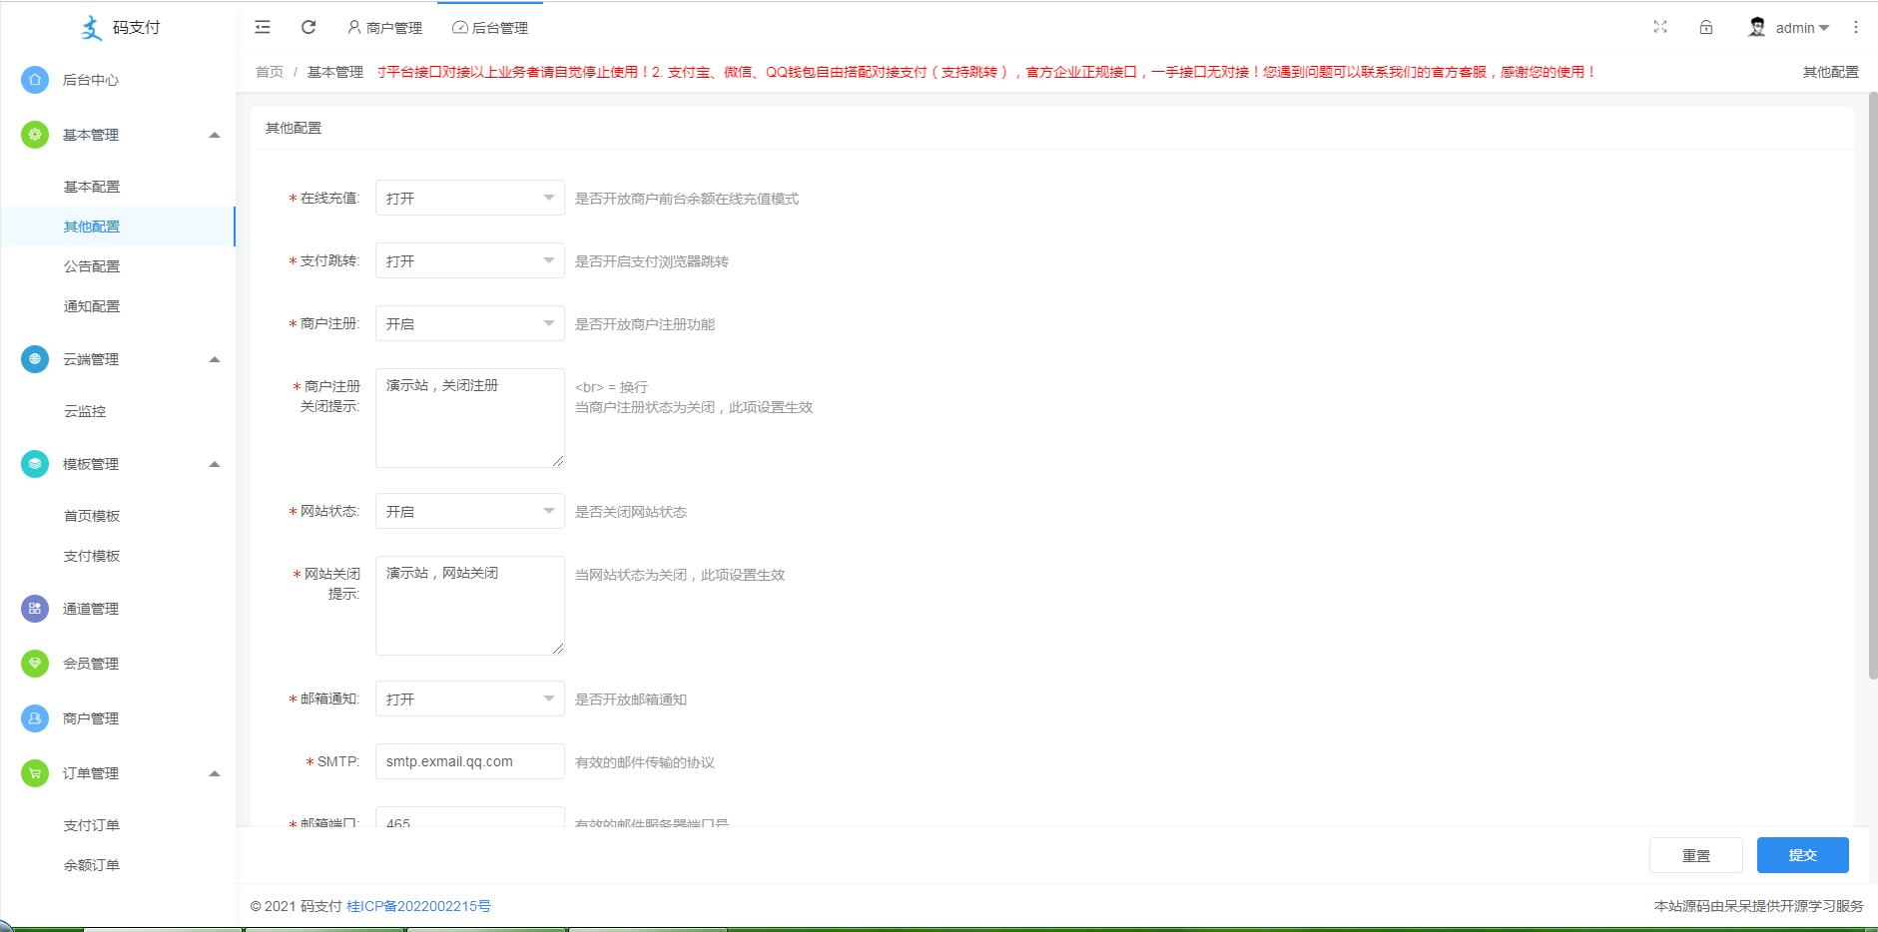Open the 在线充值 dropdown
The height and width of the screenshot is (932, 1878).
click(469, 199)
